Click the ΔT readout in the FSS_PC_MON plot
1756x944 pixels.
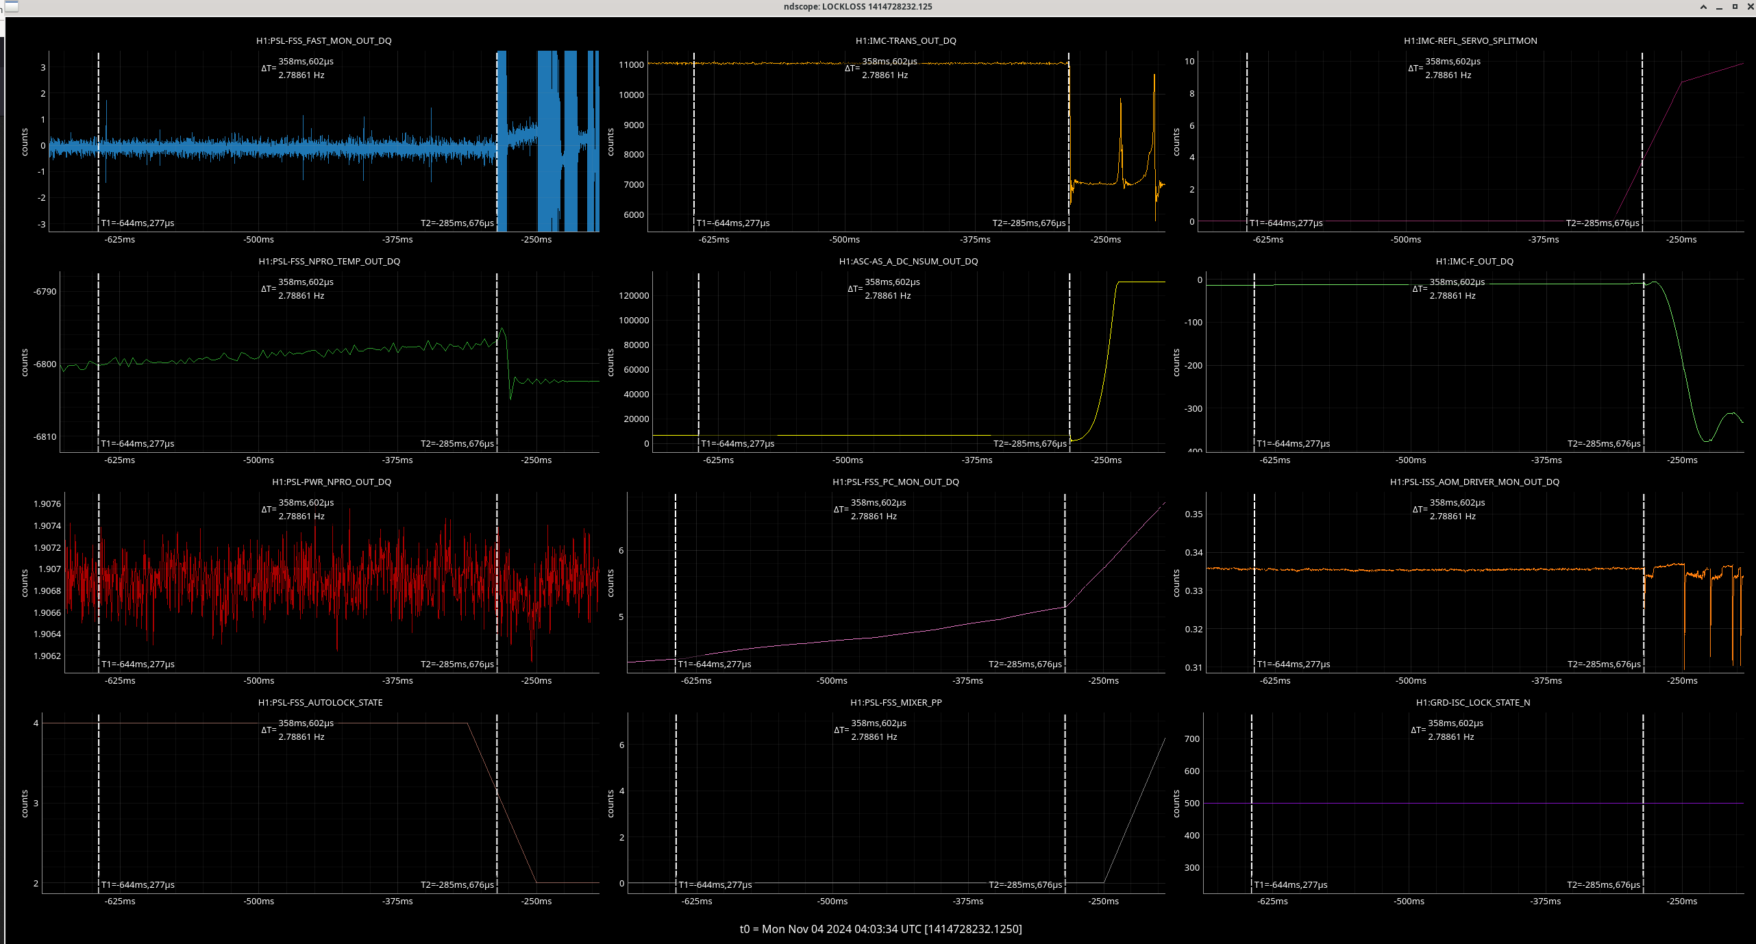tap(870, 510)
